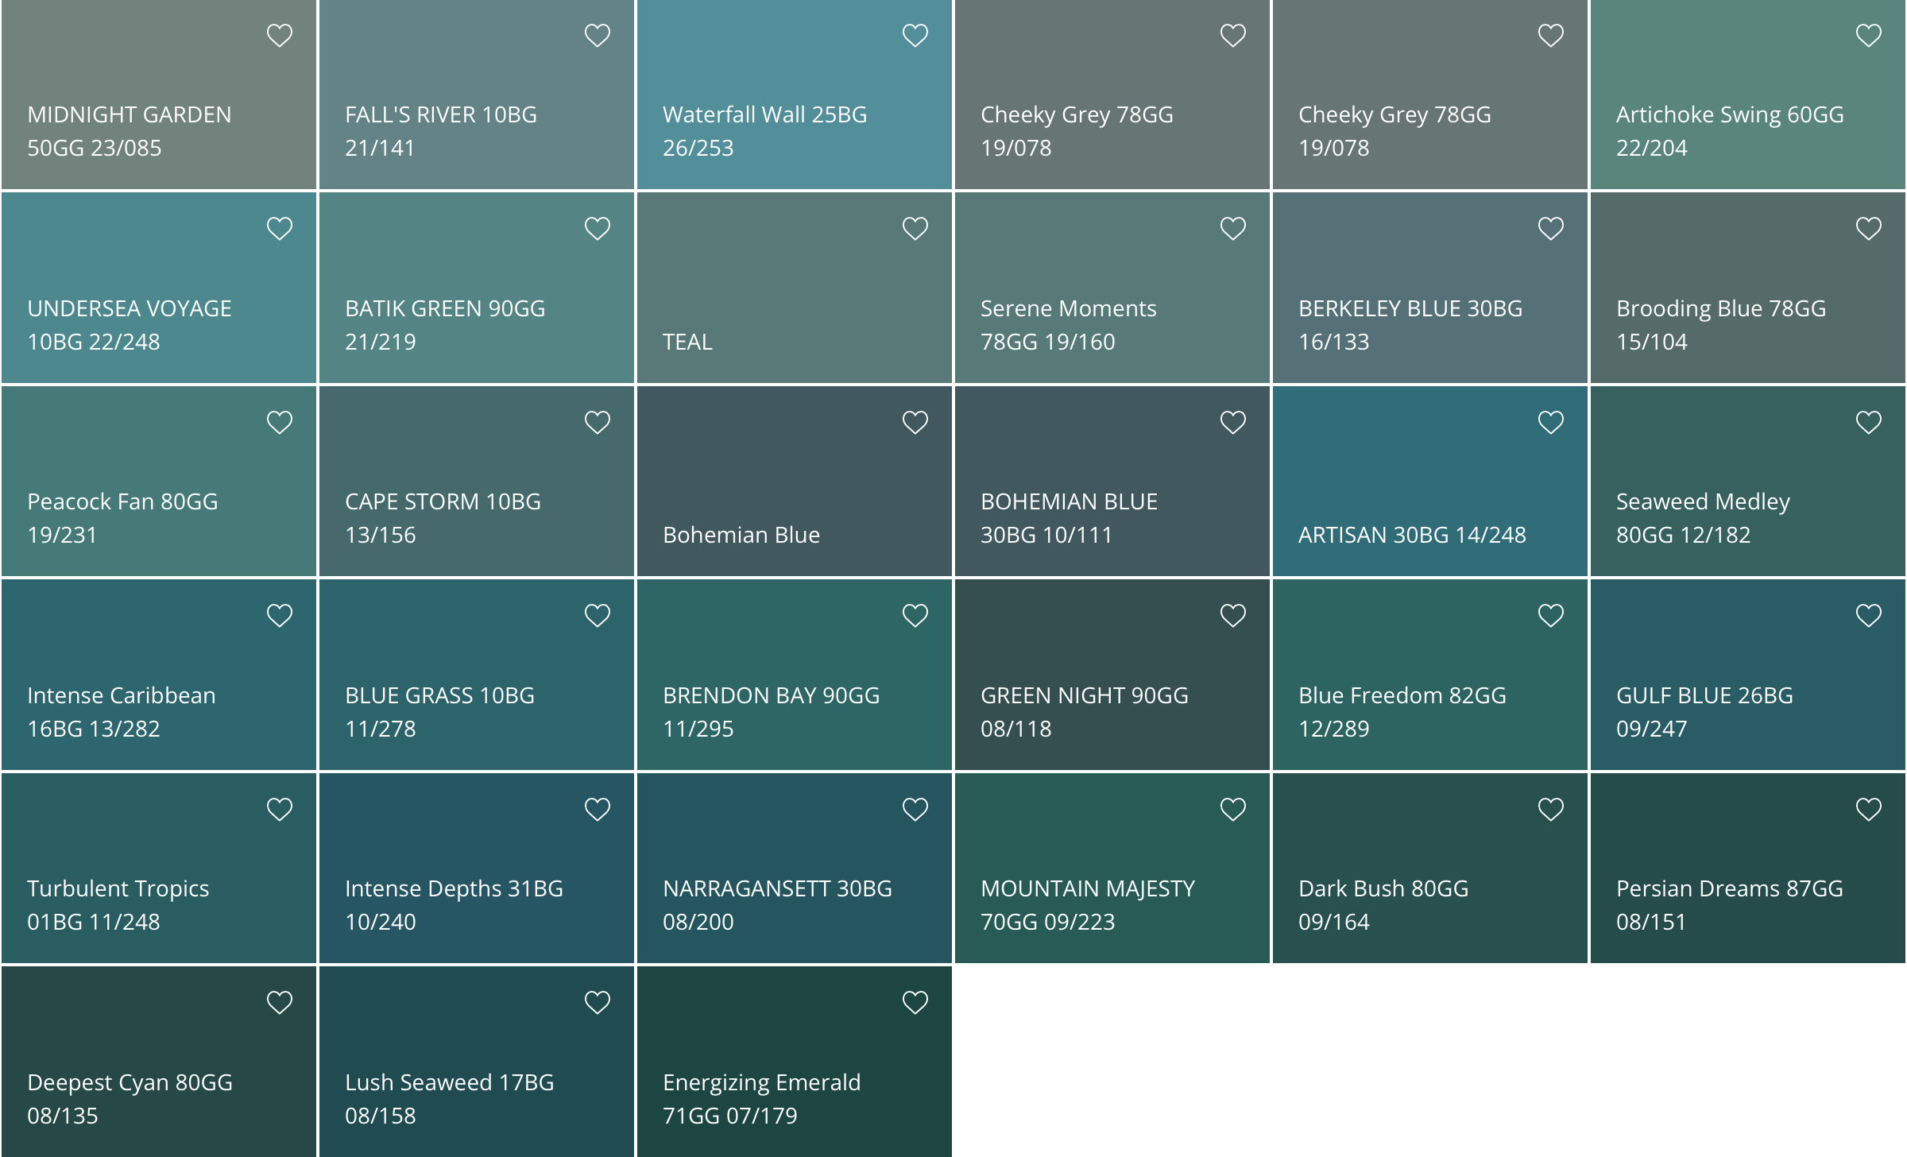Select the TEAL color swatch

[x=795, y=288]
